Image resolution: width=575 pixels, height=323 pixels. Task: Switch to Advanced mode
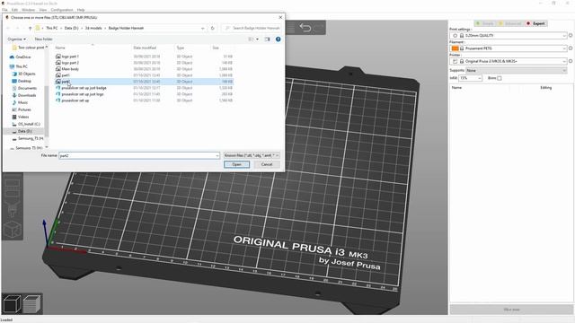(x=509, y=23)
